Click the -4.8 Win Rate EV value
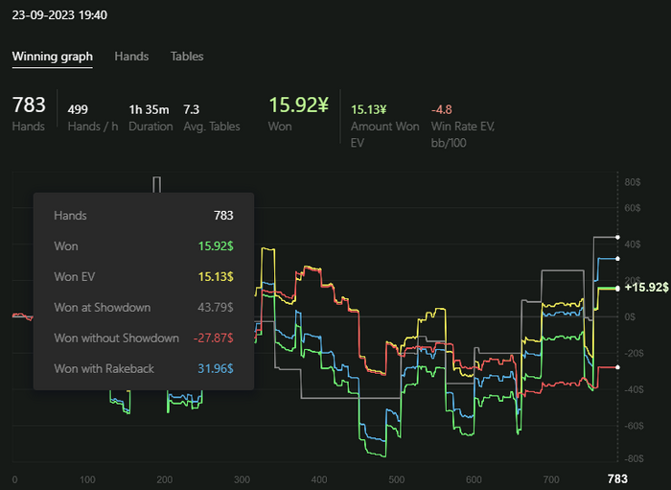The width and height of the screenshot is (671, 490). point(441,109)
